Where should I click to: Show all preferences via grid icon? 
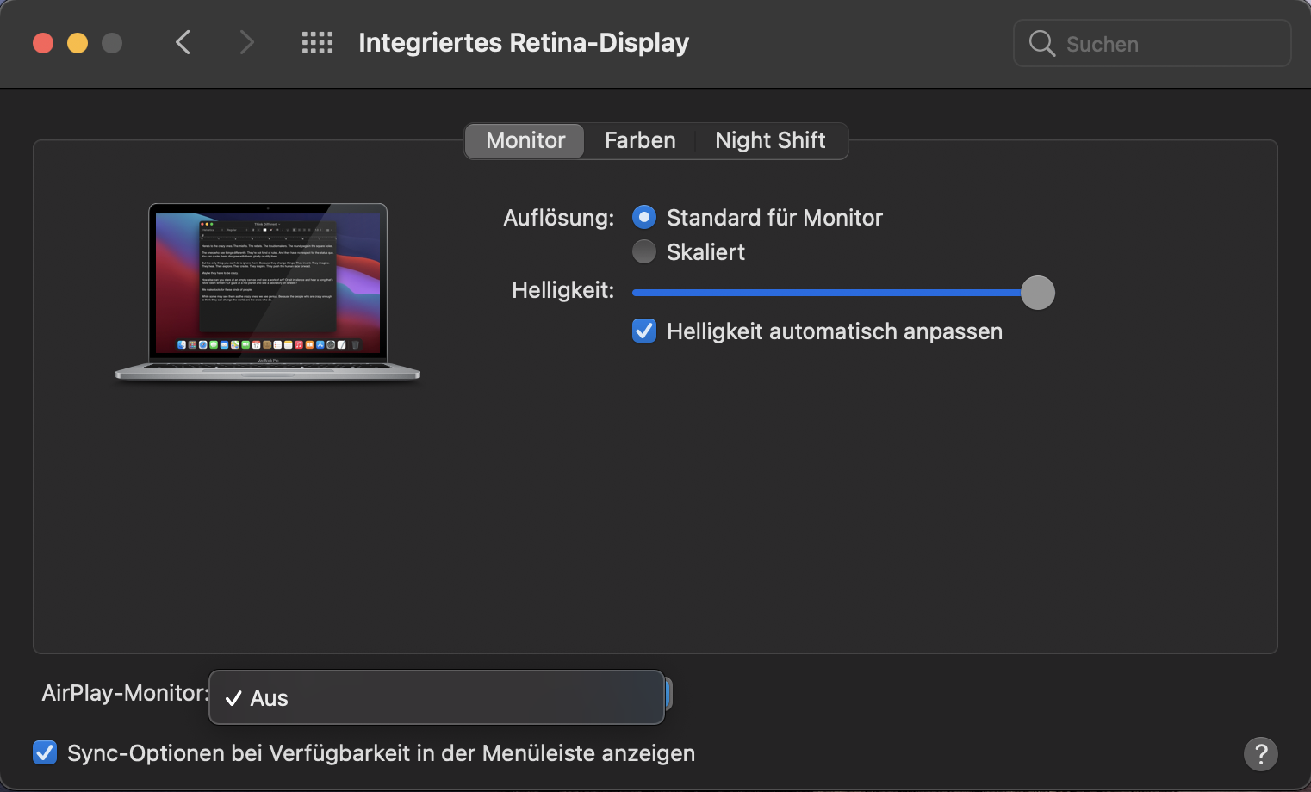317,43
